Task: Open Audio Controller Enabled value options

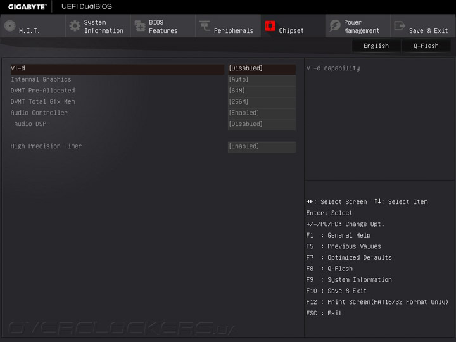Action: pyautogui.click(x=262, y=113)
